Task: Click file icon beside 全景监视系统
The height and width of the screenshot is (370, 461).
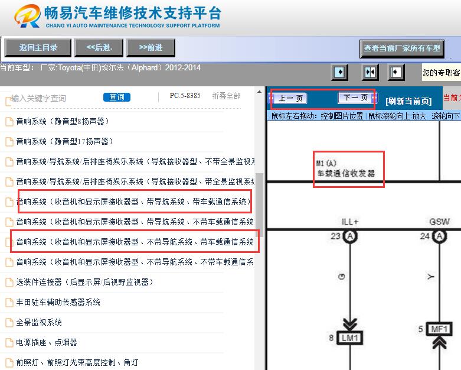Action: (9, 322)
